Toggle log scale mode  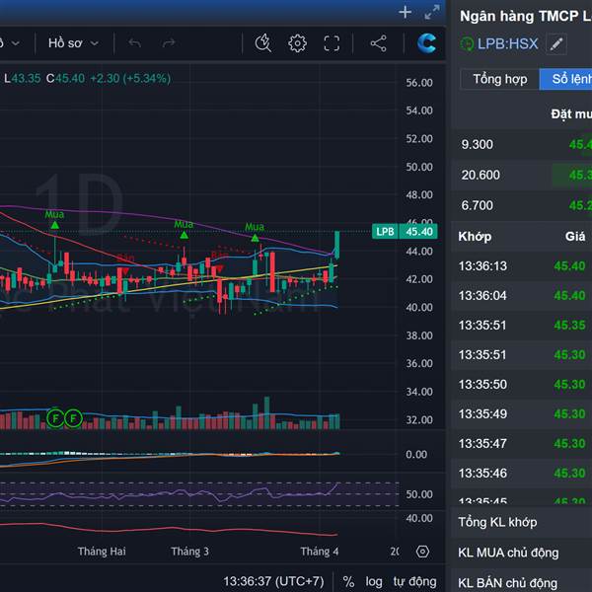(374, 582)
